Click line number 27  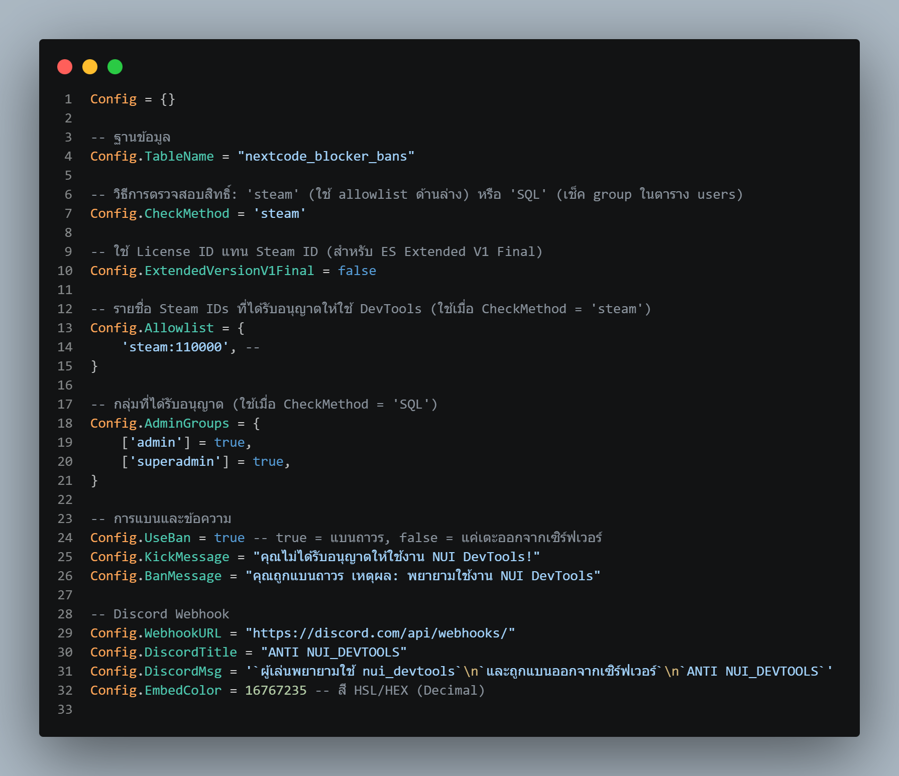point(65,595)
